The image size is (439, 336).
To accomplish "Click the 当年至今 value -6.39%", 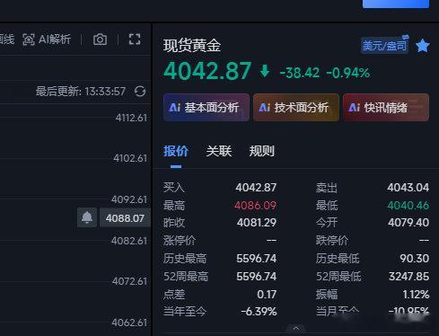I will 259,312.
